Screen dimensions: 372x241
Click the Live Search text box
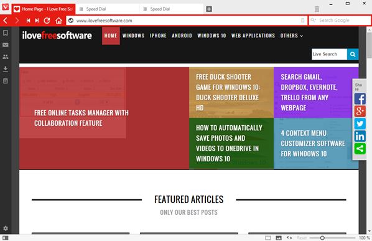tap(329, 54)
